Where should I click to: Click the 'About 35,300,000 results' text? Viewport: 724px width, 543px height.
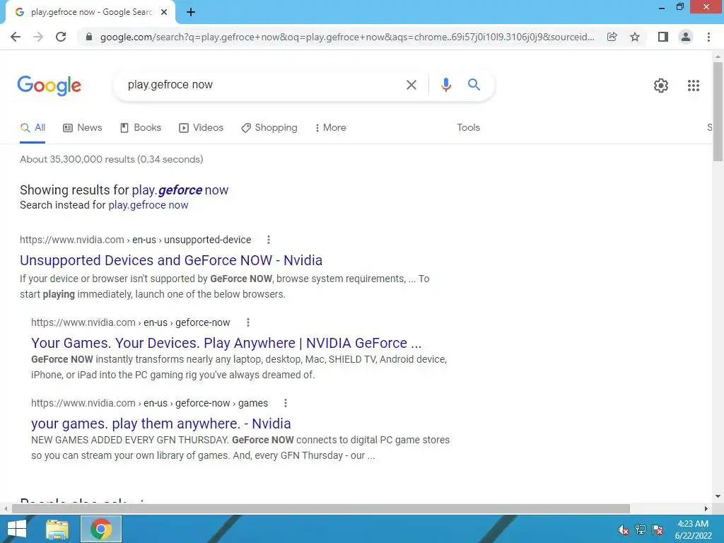click(111, 159)
